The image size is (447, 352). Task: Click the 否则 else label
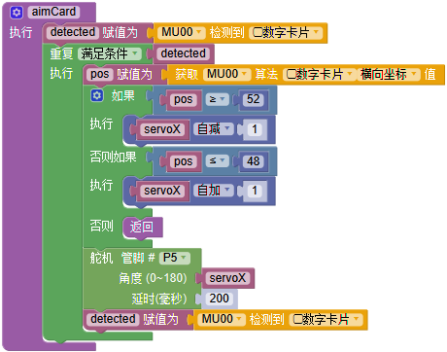[x=101, y=226]
